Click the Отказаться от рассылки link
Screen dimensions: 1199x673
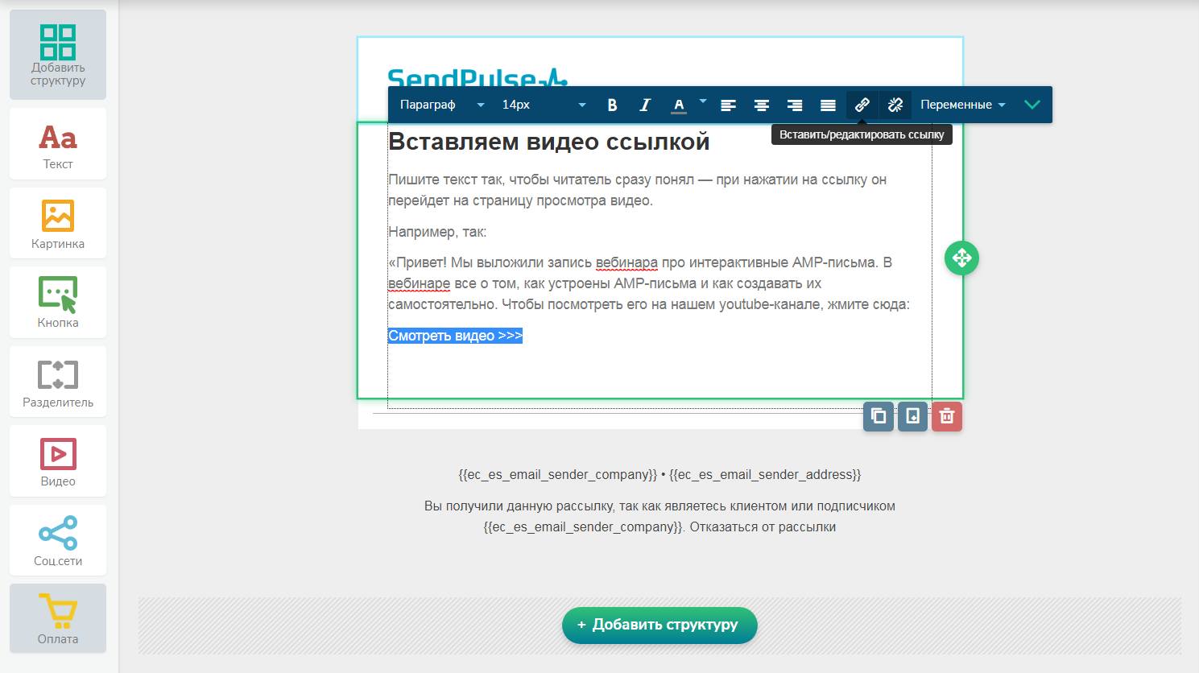pos(763,527)
